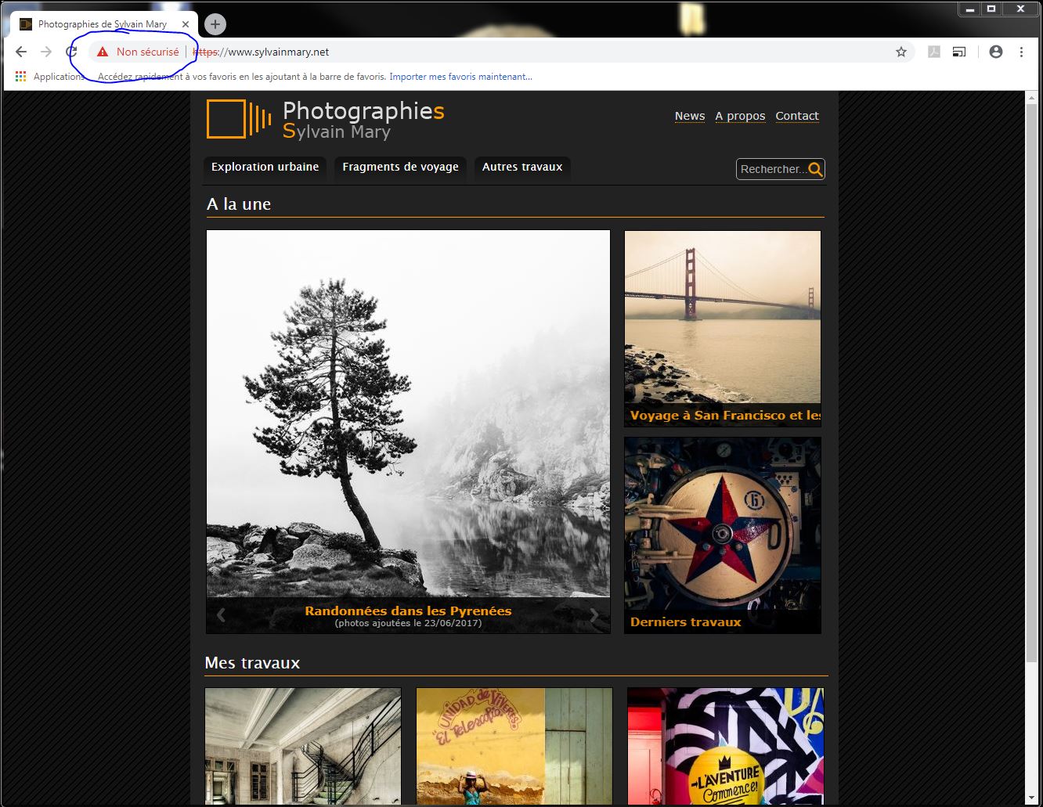Reload the page with refresh icon
The width and height of the screenshot is (1043, 807).
[71, 52]
